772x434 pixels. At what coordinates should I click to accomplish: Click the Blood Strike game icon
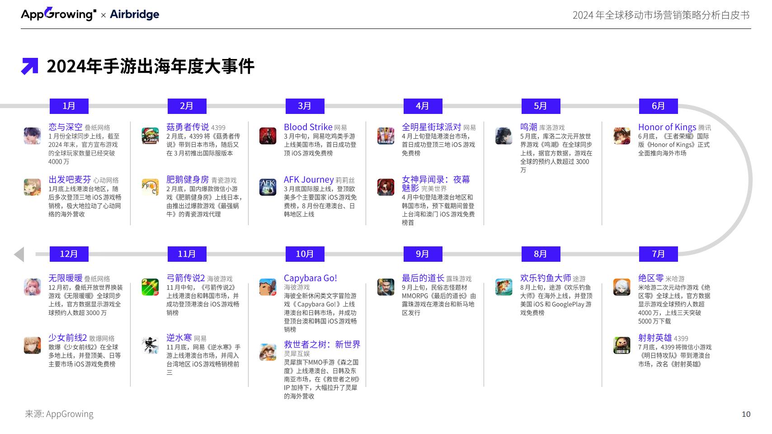click(x=268, y=136)
